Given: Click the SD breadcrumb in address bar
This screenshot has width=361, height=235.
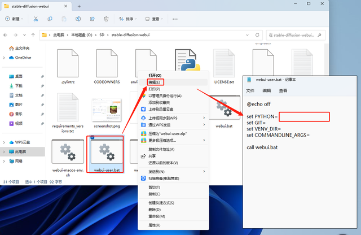Looking at the screenshot, I should click(x=102, y=35).
